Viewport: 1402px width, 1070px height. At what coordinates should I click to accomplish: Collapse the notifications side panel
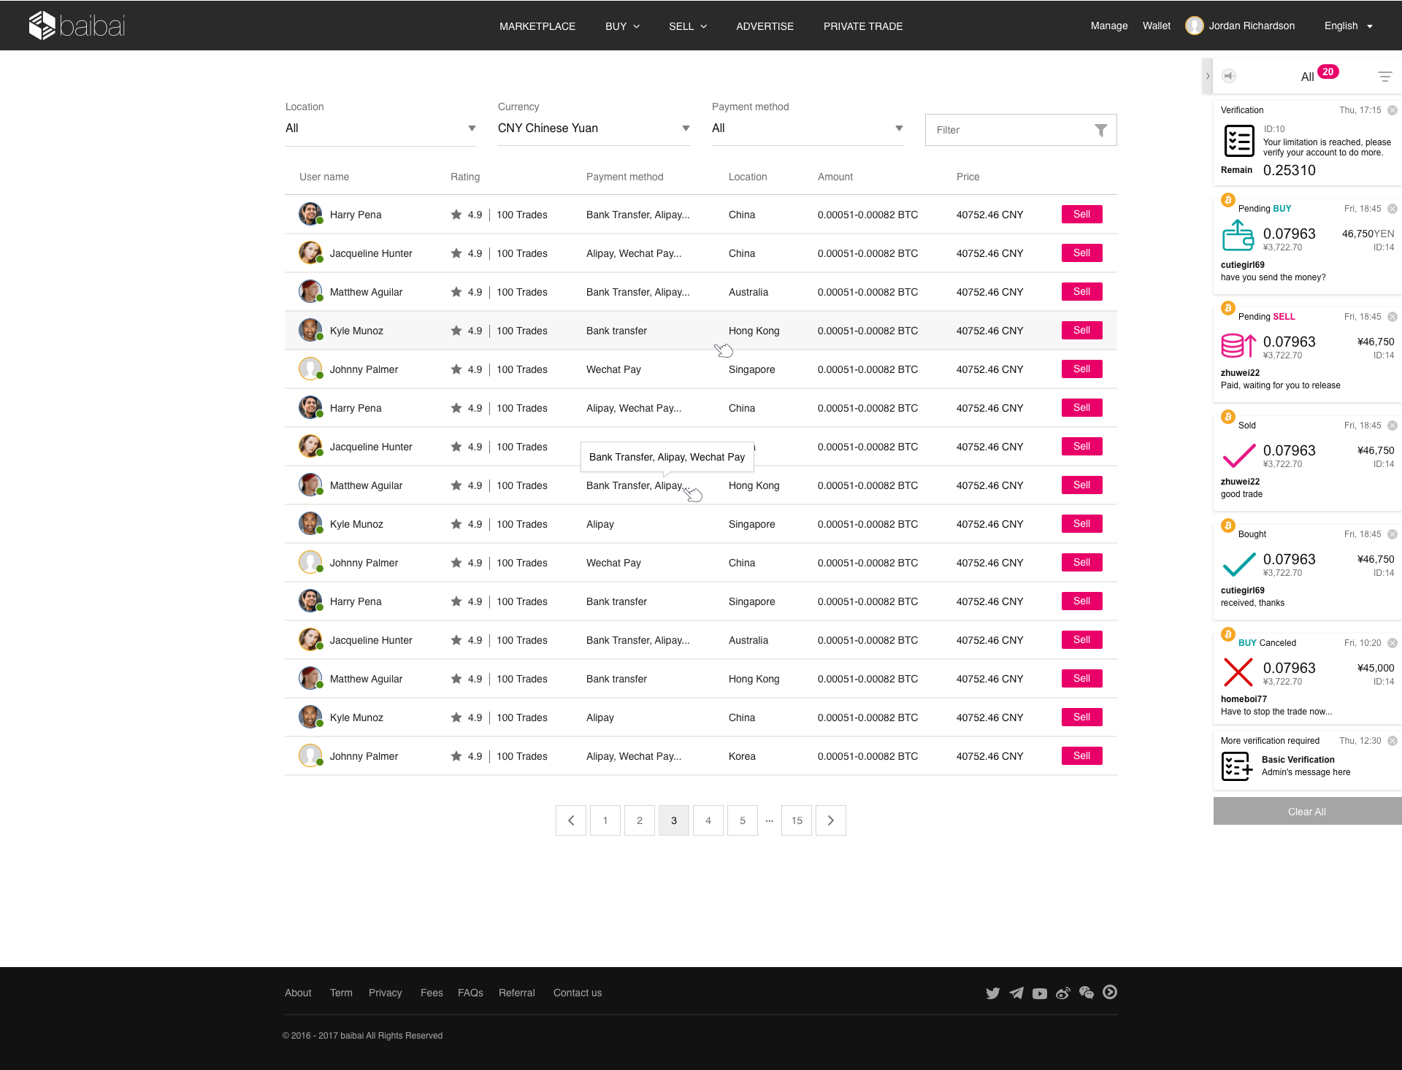point(1207,76)
